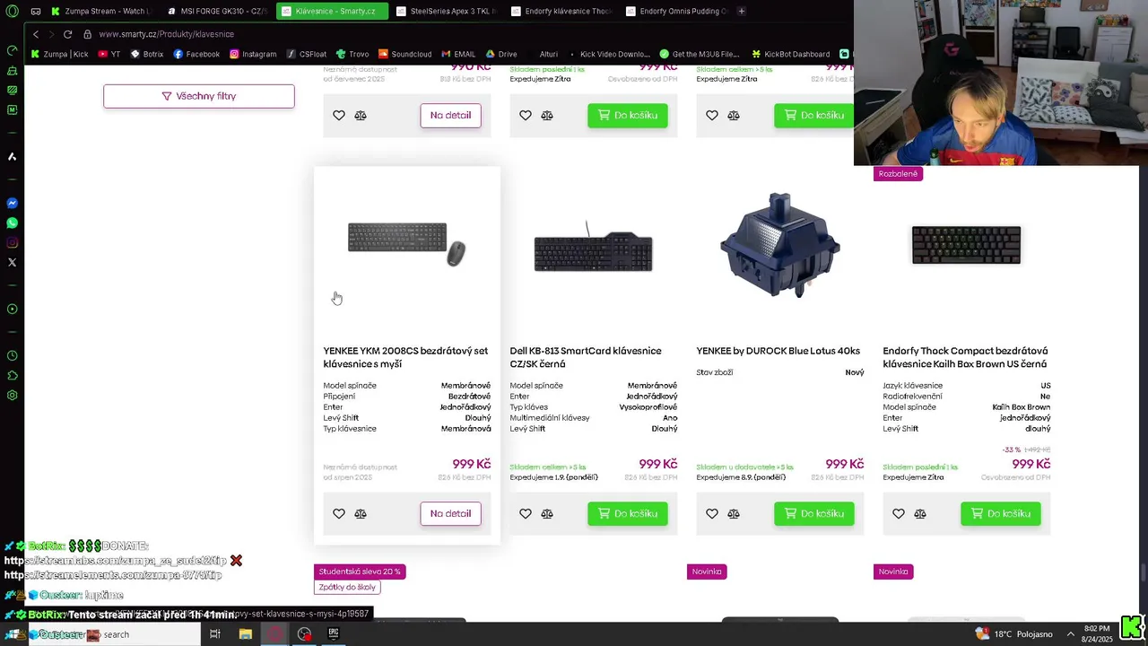This screenshot has width=1148, height=646.
Task: Open Instagram in Opera GX sidebar
Action: pyautogui.click(x=13, y=243)
